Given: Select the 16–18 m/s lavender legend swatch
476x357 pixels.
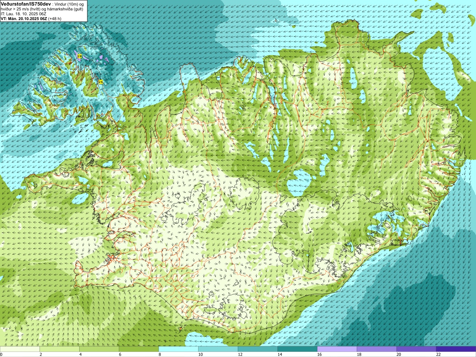Looking at the screenshot, I should tap(337, 349).
